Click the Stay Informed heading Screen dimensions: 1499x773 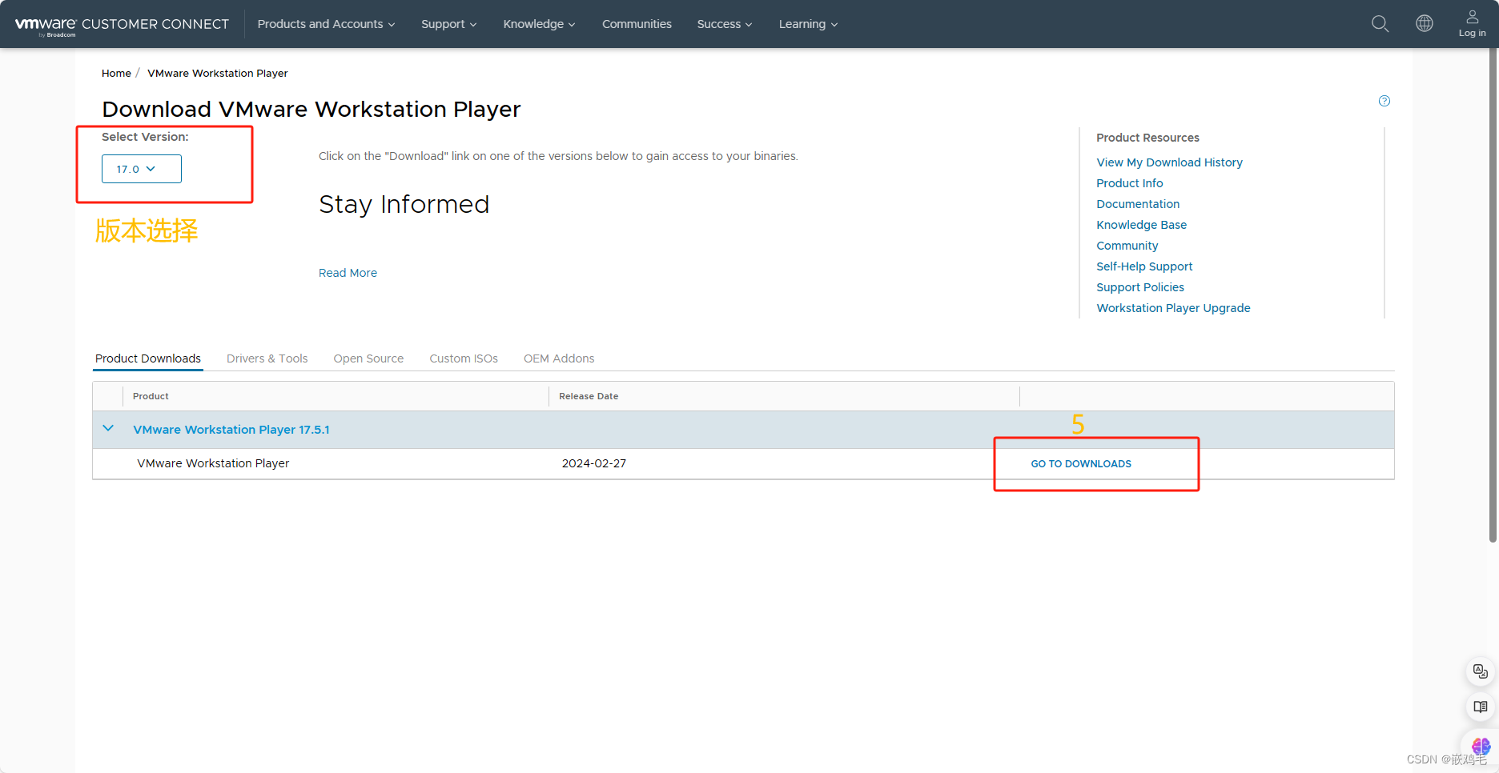pos(404,205)
